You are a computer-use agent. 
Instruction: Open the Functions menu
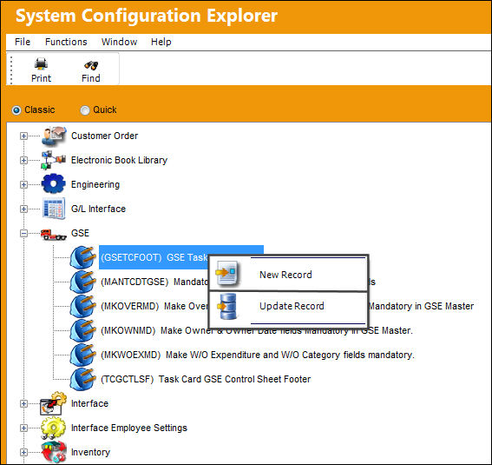coord(66,42)
